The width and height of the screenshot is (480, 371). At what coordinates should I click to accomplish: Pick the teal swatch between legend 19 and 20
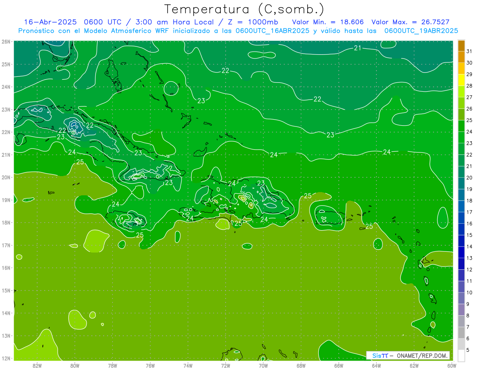pyautogui.click(x=462, y=183)
